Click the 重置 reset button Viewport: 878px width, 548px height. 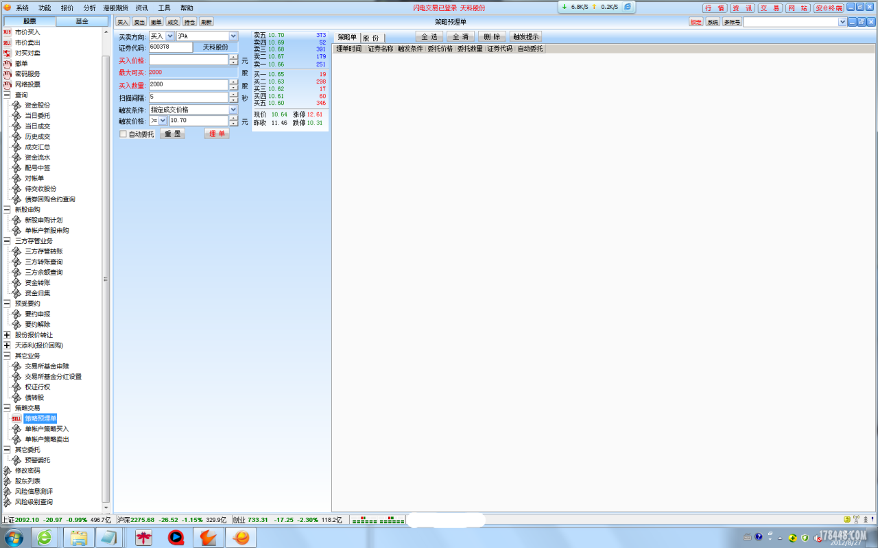coord(172,134)
